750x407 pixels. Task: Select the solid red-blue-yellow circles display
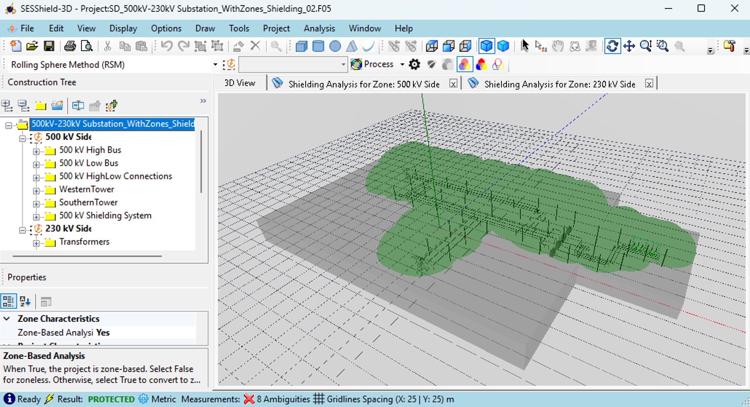[x=481, y=65]
